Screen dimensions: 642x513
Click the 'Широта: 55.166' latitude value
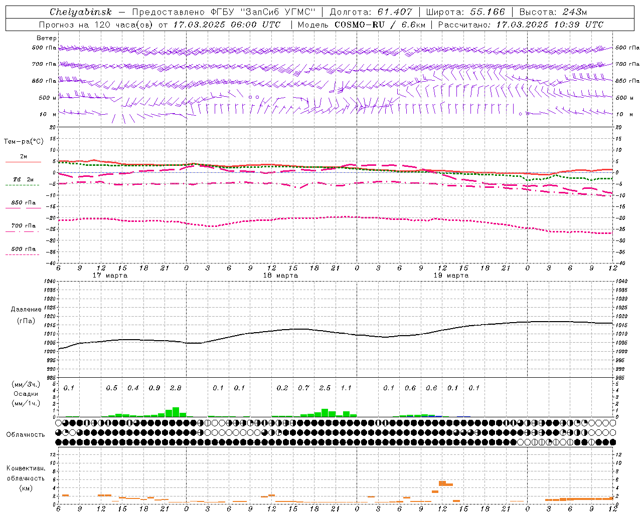click(x=465, y=12)
